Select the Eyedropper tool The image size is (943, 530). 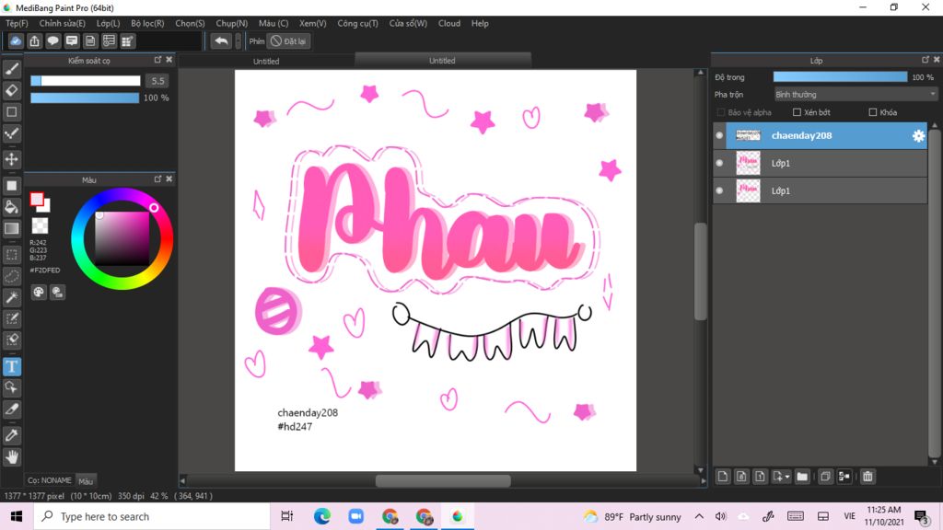(11, 435)
